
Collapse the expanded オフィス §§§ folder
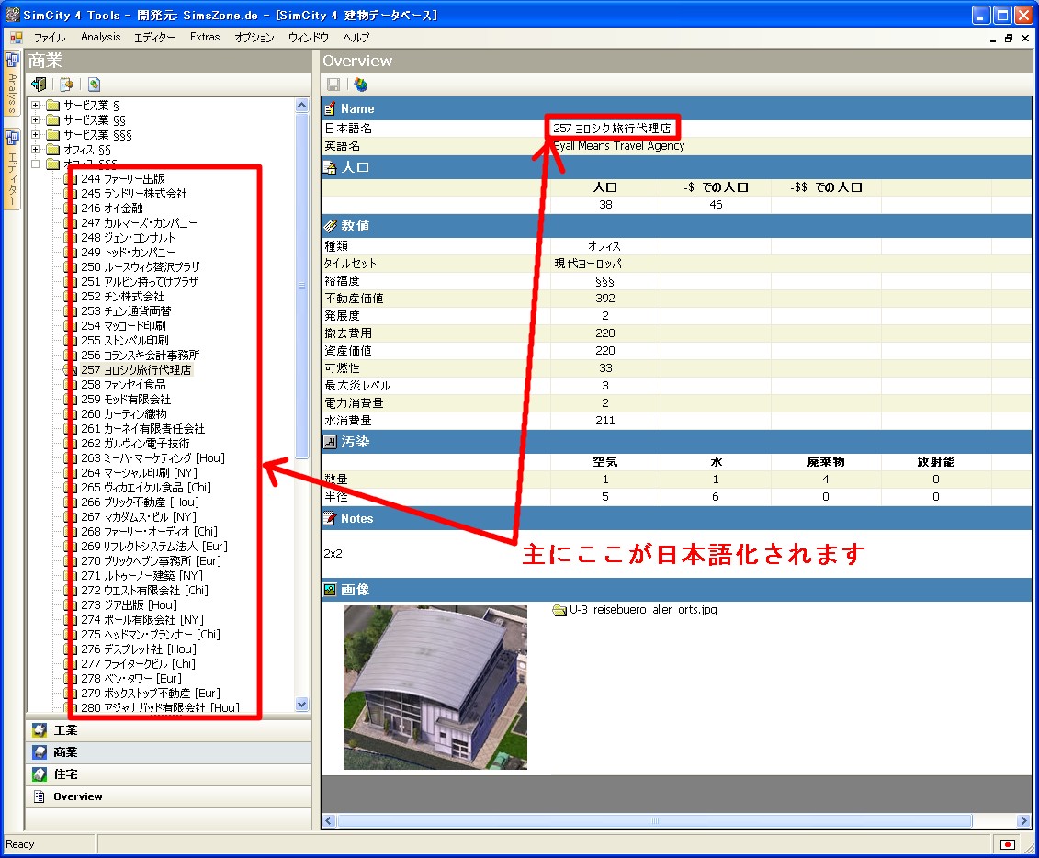click(x=36, y=164)
